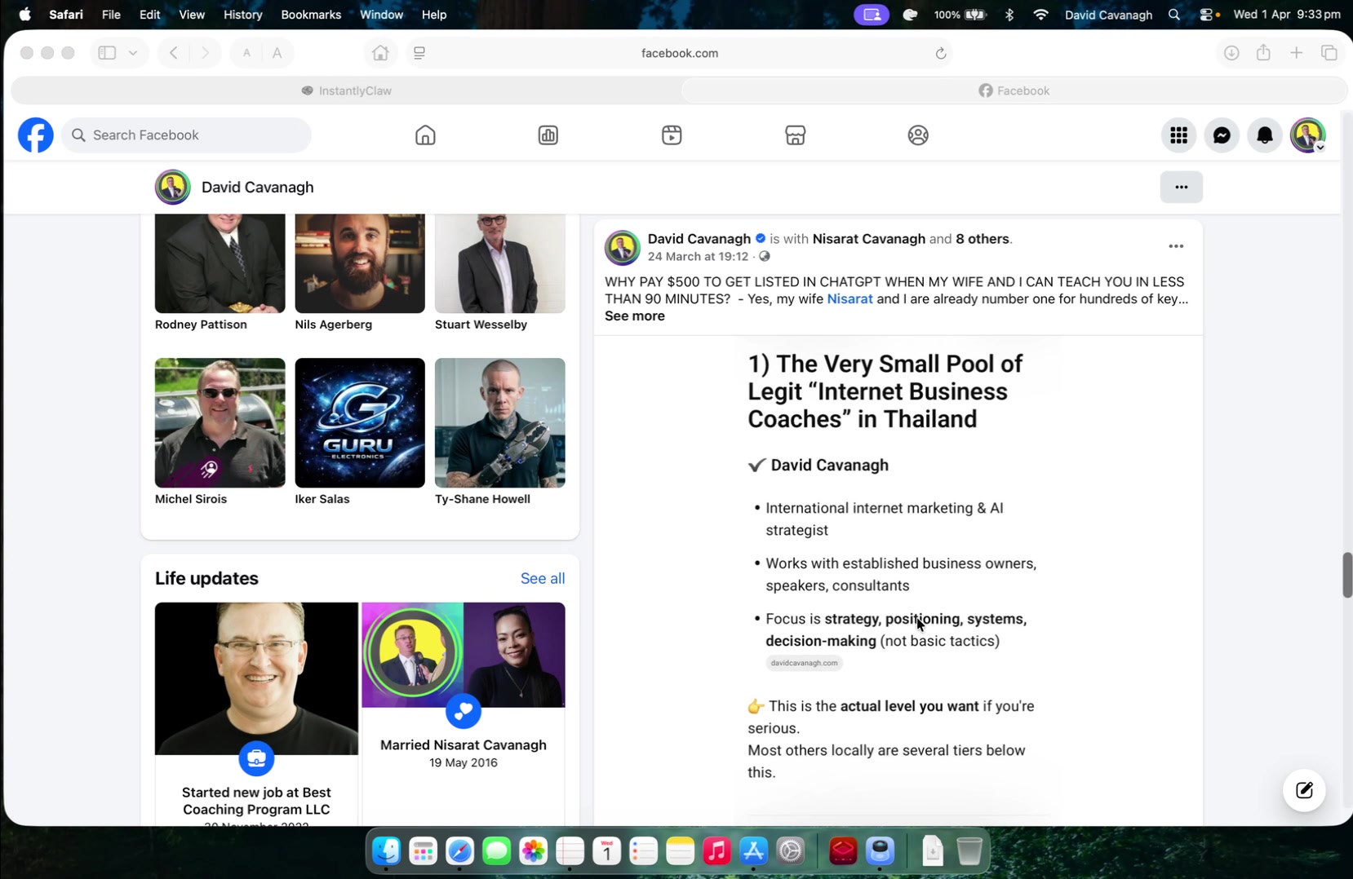Open the Facebook menu grid icon
Screen dimensions: 1353x879
click(1178, 135)
